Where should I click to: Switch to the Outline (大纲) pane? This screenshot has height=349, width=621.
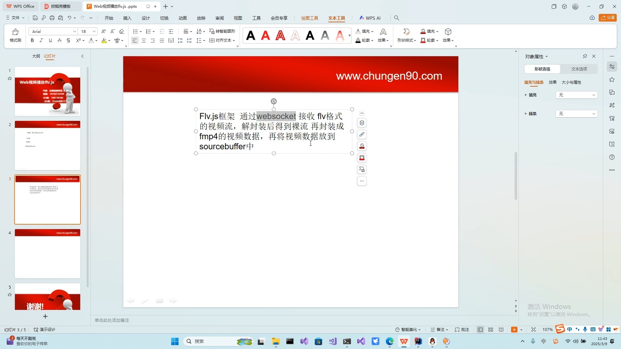(36, 56)
